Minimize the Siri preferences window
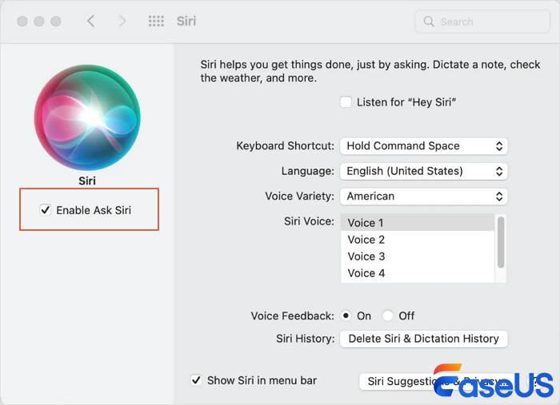Image resolution: width=560 pixels, height=405 pixels. (x=39, y=22)
